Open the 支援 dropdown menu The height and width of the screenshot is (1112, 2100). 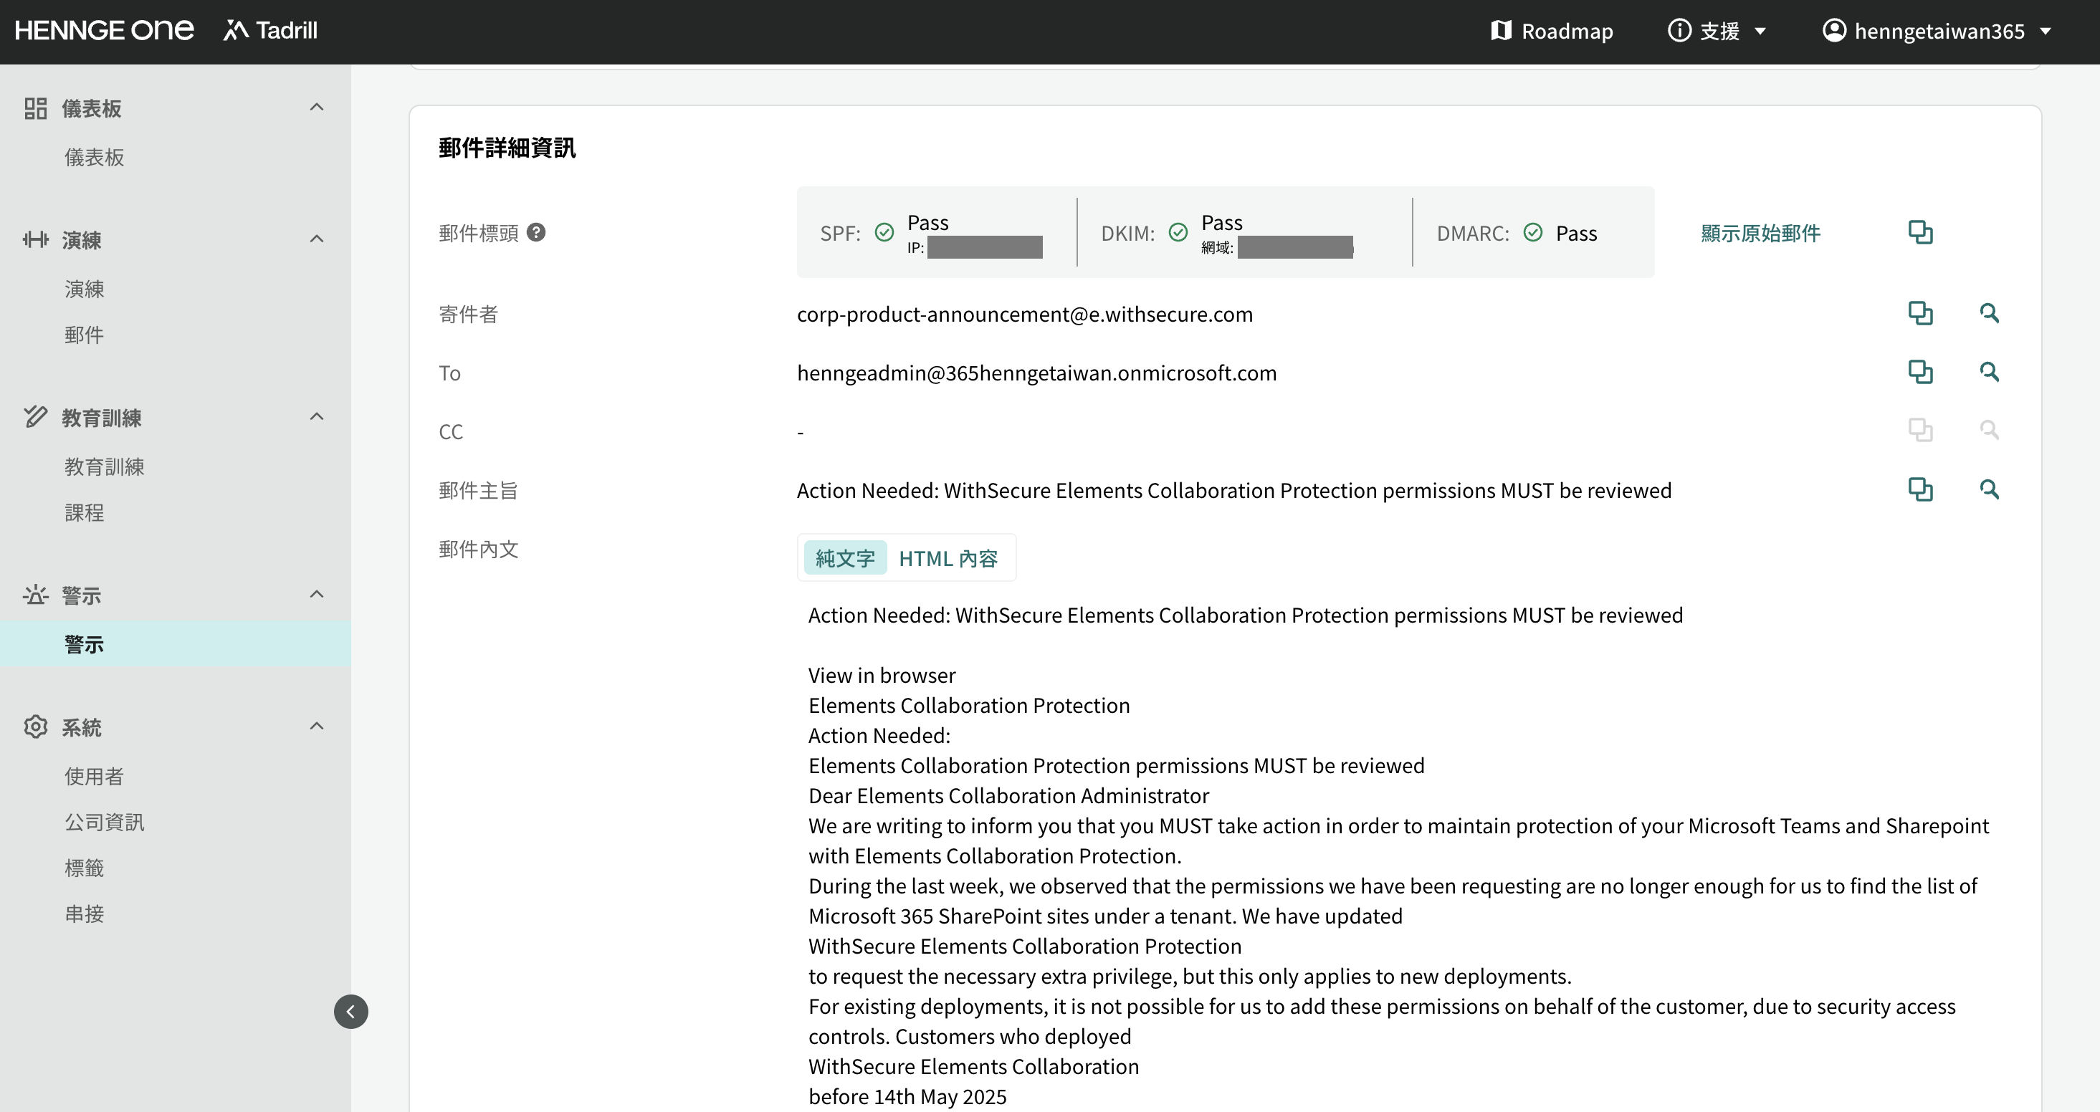point(1717,31)
